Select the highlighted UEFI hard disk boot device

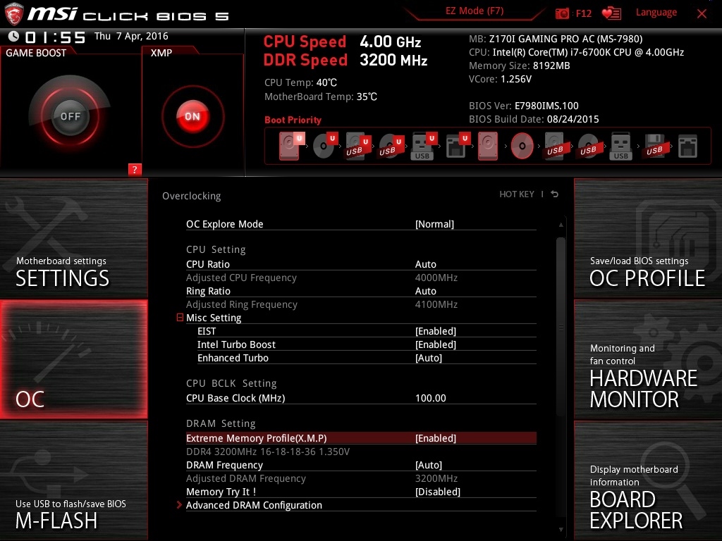[x=291, y=146]
